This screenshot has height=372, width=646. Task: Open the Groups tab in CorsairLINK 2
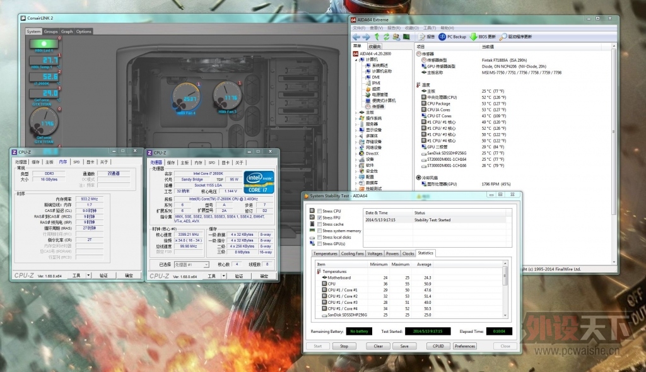[50, 32]
